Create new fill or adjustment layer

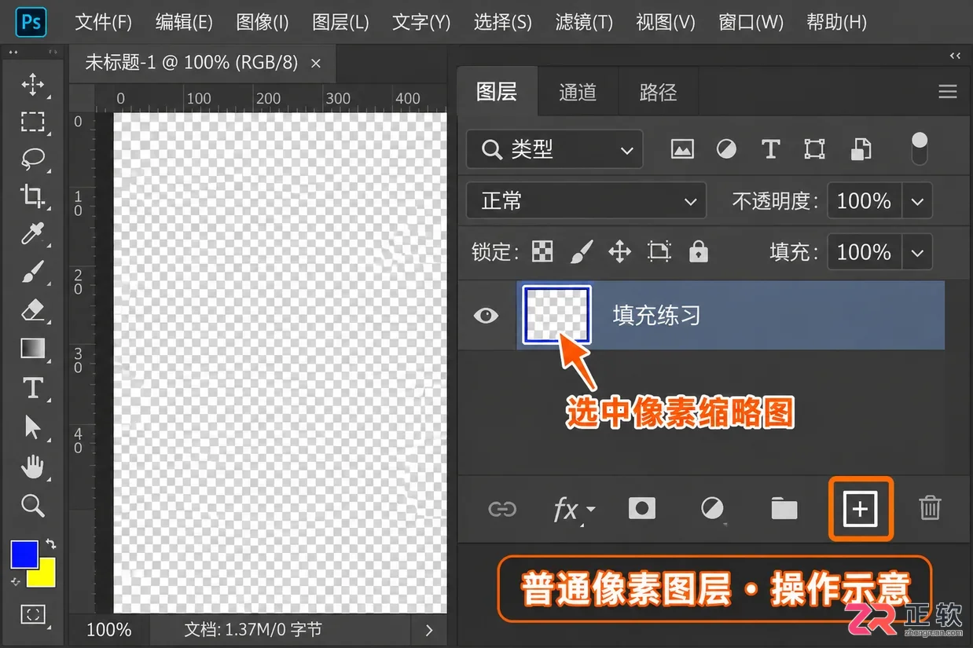coord(712,509)
